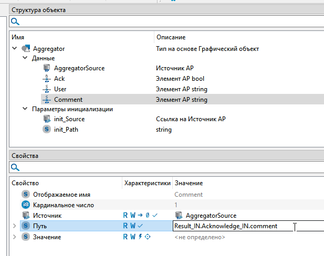The height and width of the screenshot is (256, 324).
Task: Click the i8 icon for Кардинальное число
Action: point(25,205)
